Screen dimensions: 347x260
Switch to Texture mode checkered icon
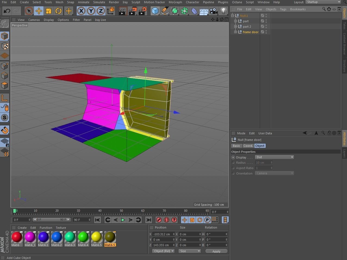tap(5, 46)
